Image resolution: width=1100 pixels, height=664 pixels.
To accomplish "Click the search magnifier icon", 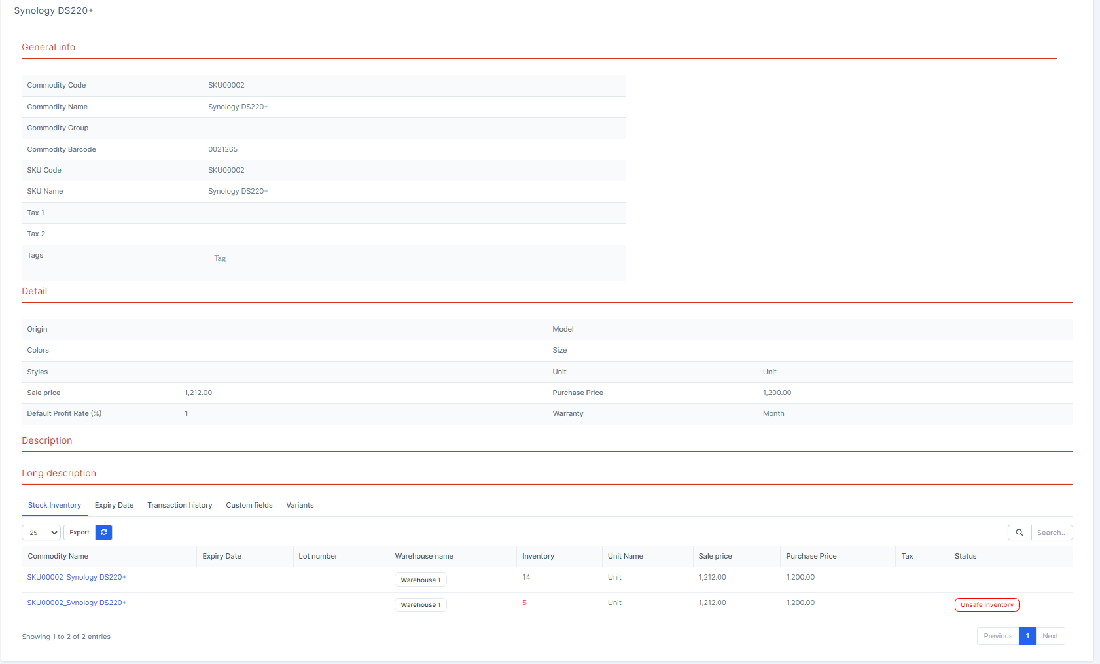I will click(1019, 533).
